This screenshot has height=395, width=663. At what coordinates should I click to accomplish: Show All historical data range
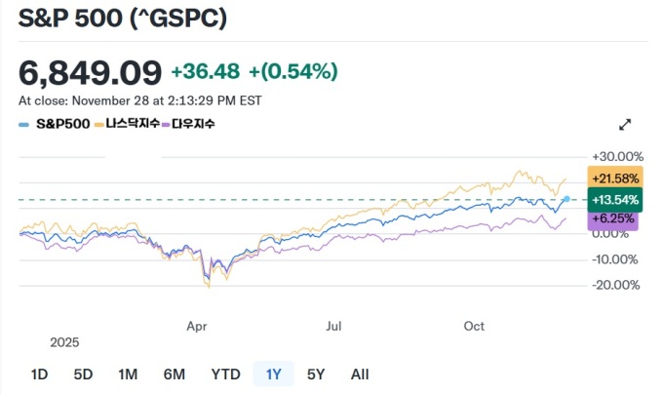pos(360,374)
